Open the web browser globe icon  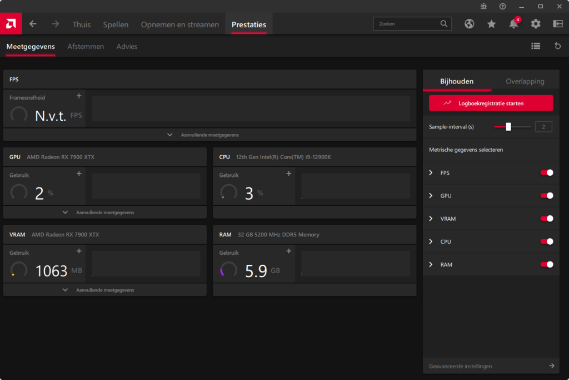[469, 24]
